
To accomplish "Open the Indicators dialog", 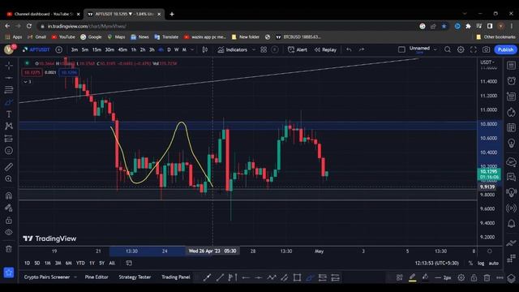I will coord(233,49).
